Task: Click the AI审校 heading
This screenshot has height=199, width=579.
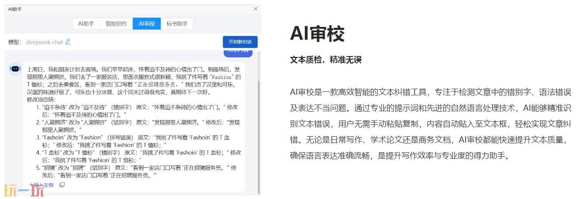Action: pos(317,34)
